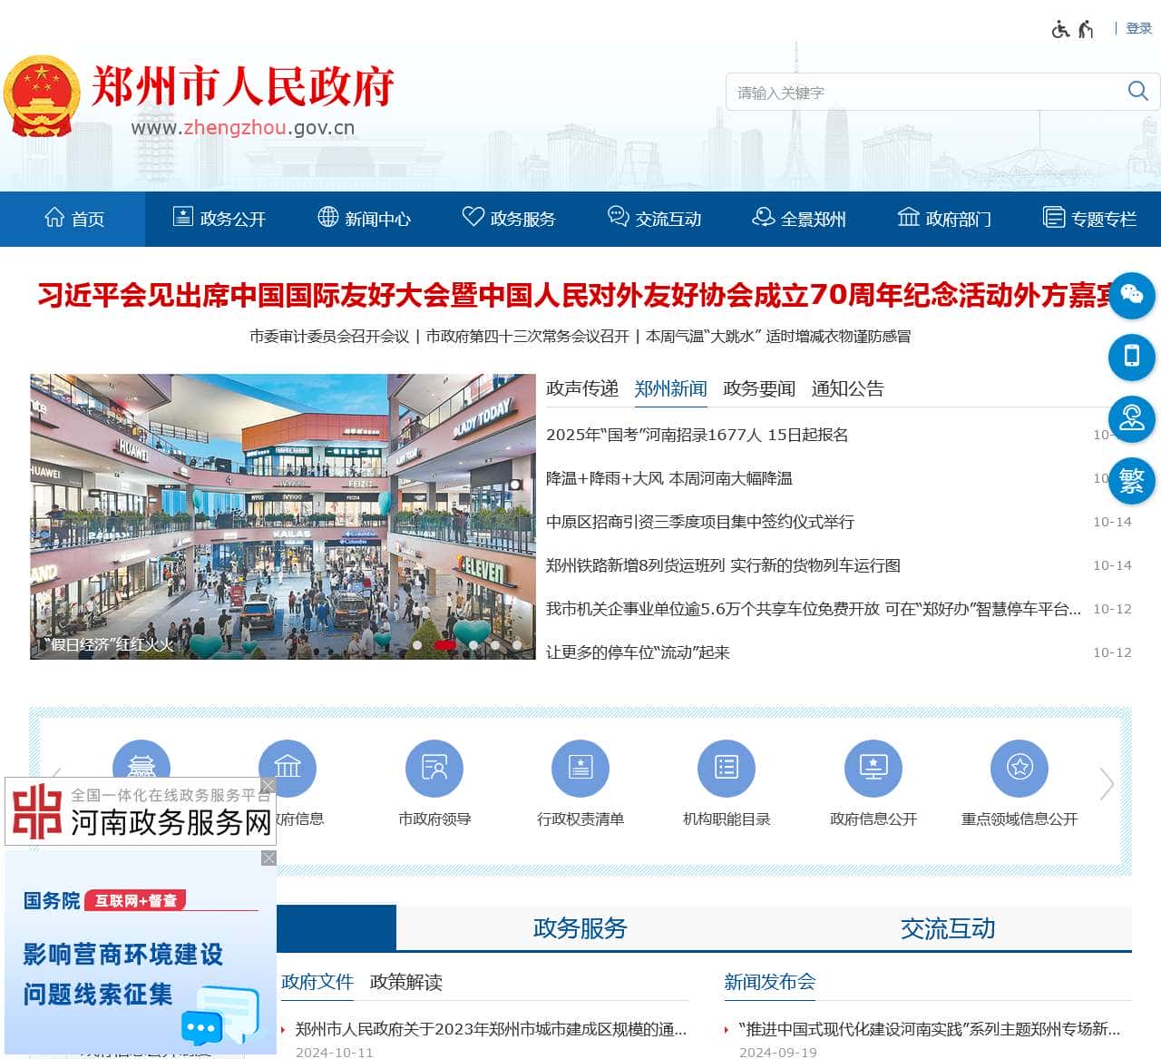Click inside the keyword search input field
This screenshot has width=1161, height=1059.
click(907, 91)
